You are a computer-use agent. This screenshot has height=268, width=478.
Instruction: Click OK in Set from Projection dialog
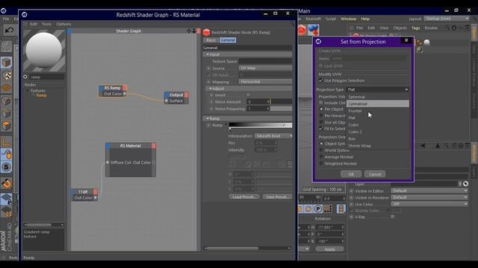click(351, 174)
